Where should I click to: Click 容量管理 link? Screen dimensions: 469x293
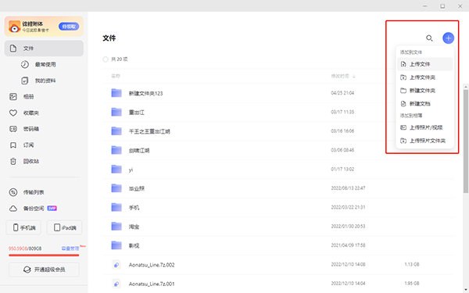point(70,248)
